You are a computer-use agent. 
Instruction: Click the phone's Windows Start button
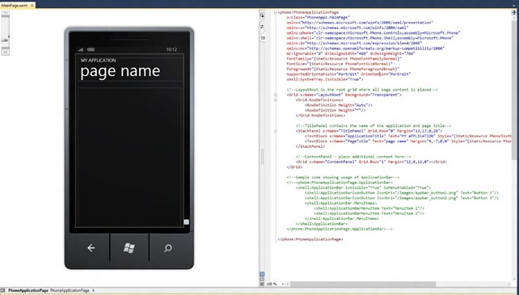tap(129, 247)
